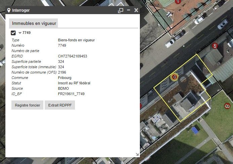Close the Interroger panel

tap(136, 10)
